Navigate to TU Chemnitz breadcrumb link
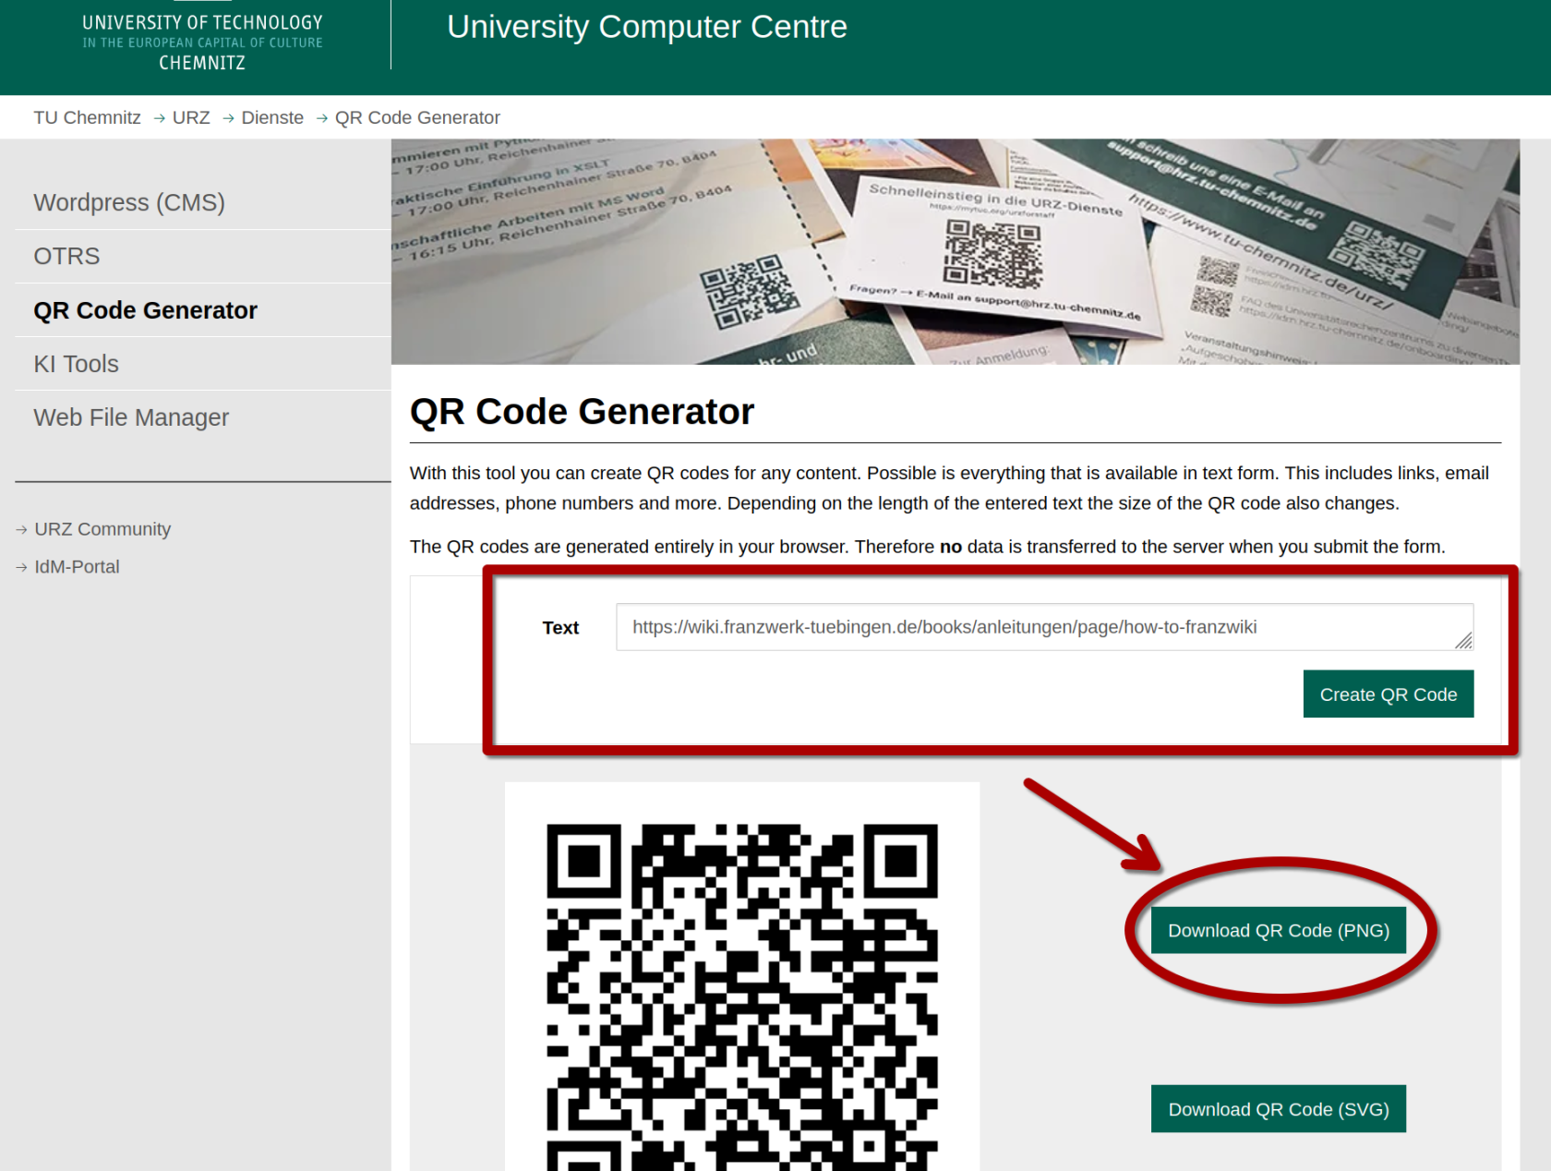This screenshot has height=1171, width=1551. pyautogui.click(x=87, y=117)
